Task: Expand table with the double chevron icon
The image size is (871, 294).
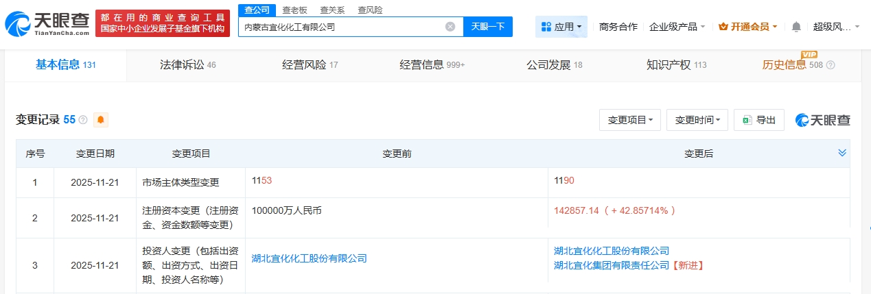Action: point(842,153)
